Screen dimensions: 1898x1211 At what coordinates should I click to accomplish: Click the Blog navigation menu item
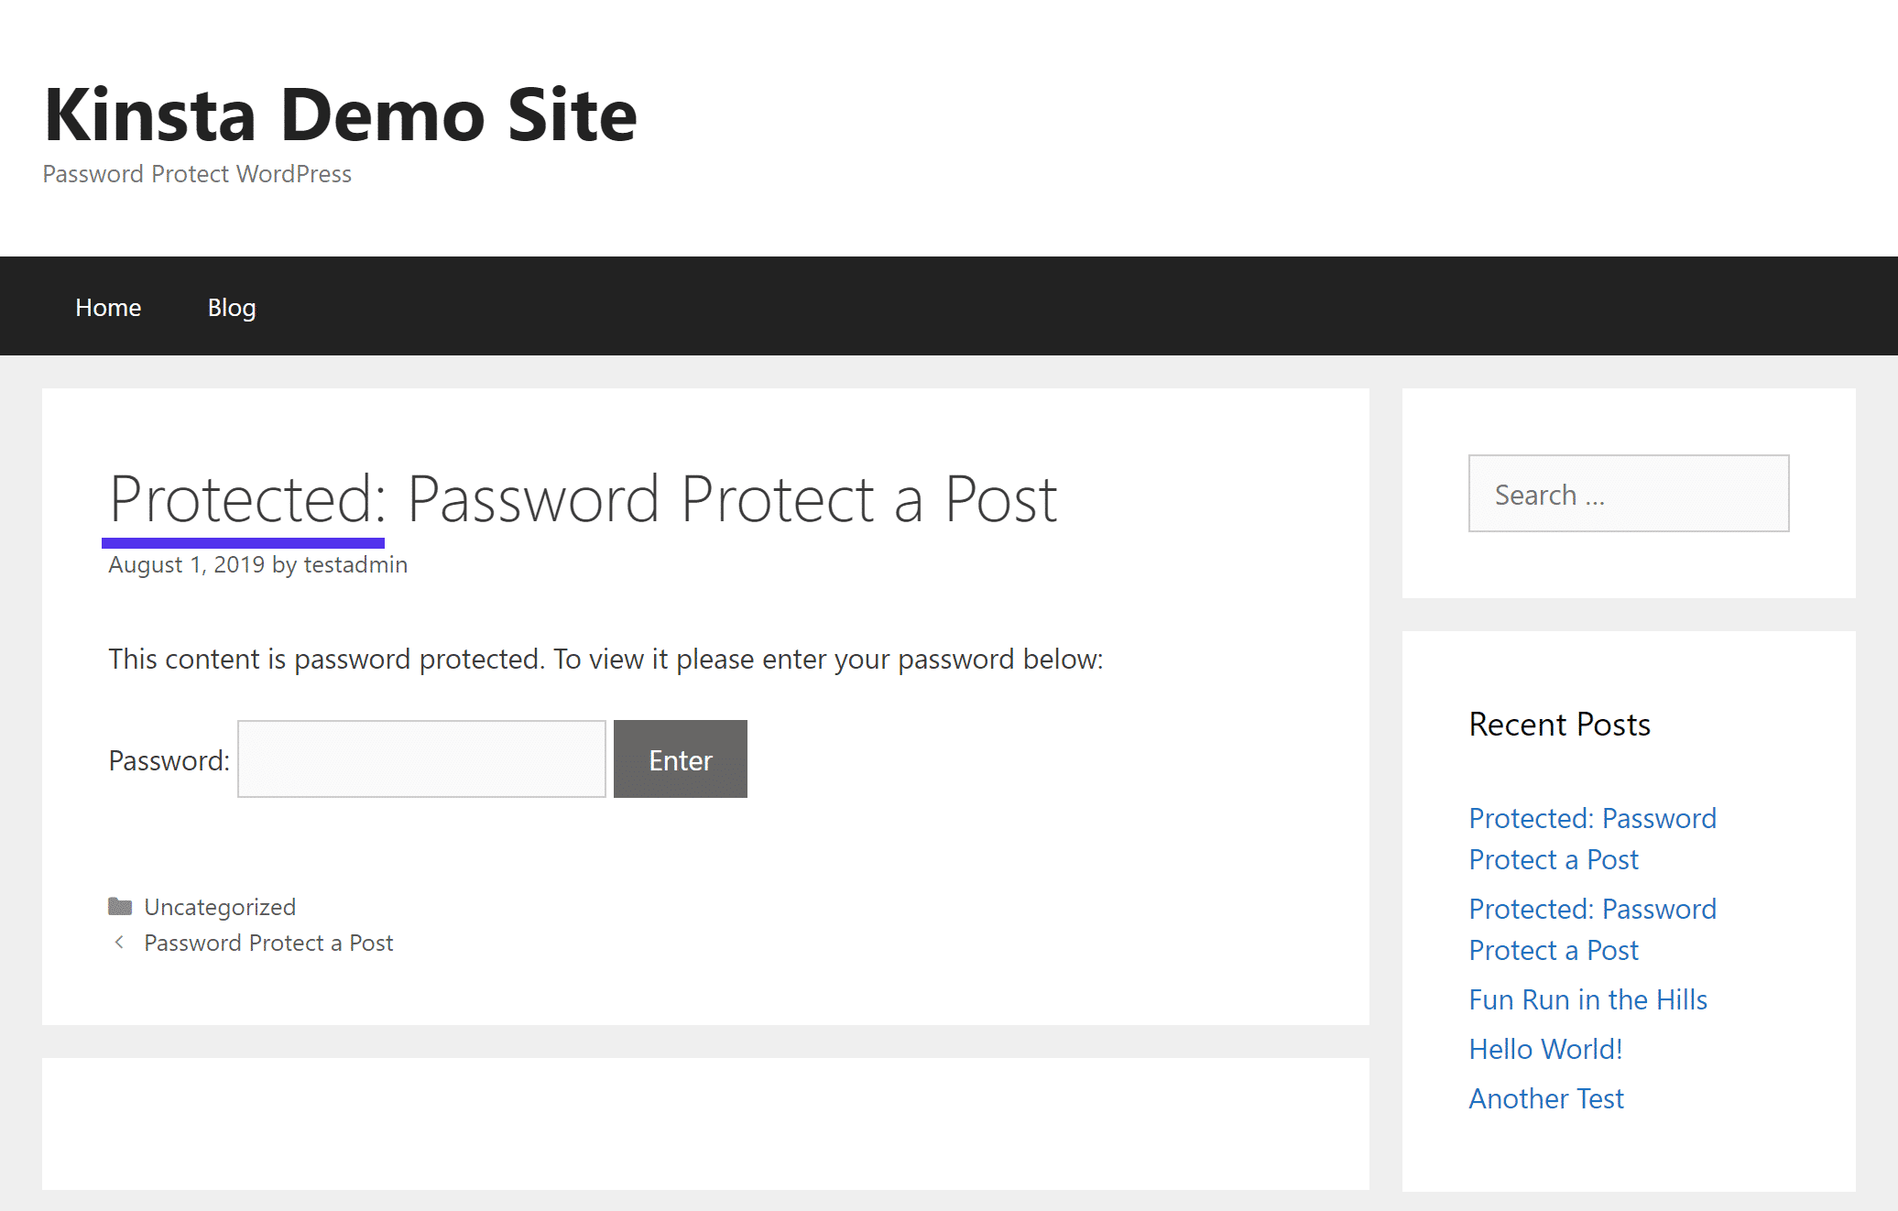click(x=231, y=306)
